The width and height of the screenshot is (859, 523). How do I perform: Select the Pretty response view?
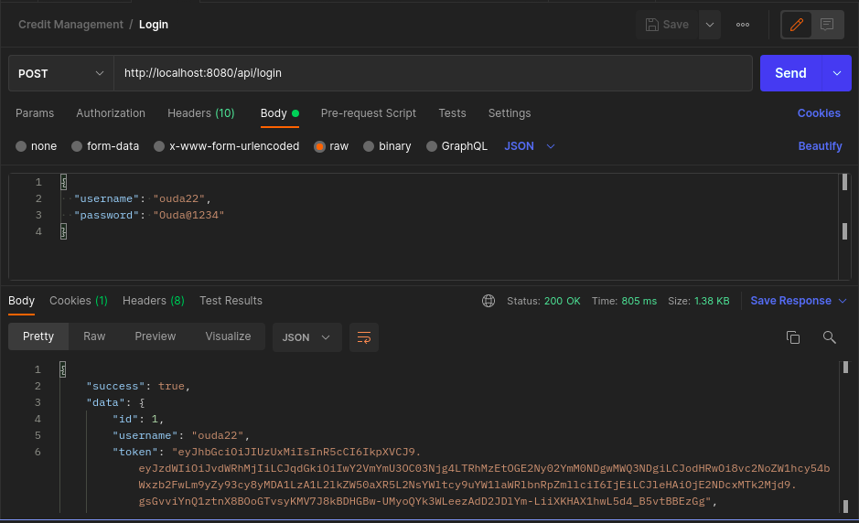[x=38, y=336]
